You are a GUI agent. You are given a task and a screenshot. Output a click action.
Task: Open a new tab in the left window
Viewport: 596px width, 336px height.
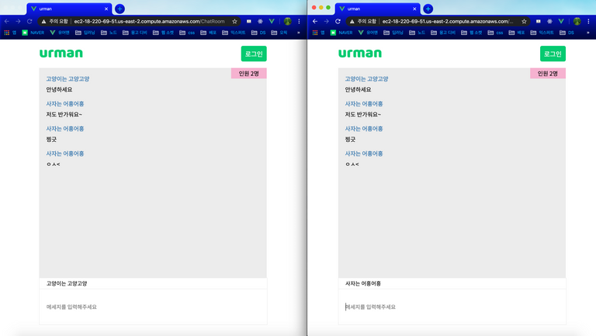(120, 9)
